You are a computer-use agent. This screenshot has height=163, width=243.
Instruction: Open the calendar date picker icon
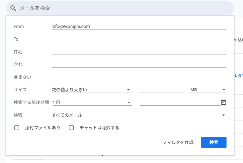[x=223, y=102]
